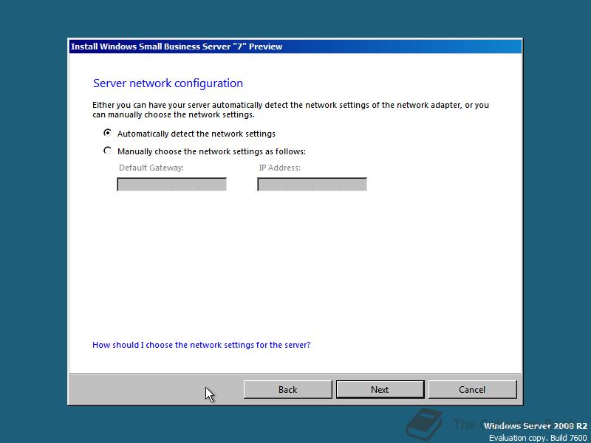Click the installer window title bar
Screen dimensions: 591x443
point(295,47)
